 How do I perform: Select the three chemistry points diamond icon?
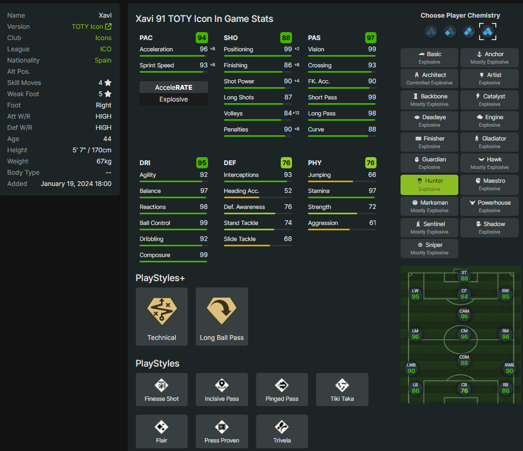point(488,32)
